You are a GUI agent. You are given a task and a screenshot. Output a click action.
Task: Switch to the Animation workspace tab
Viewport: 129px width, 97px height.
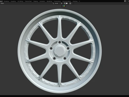(x=42, y=1)
